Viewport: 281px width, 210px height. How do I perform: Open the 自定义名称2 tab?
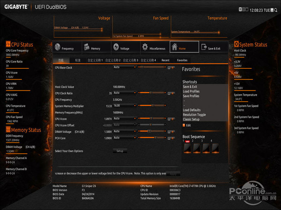tap(113, 60)
